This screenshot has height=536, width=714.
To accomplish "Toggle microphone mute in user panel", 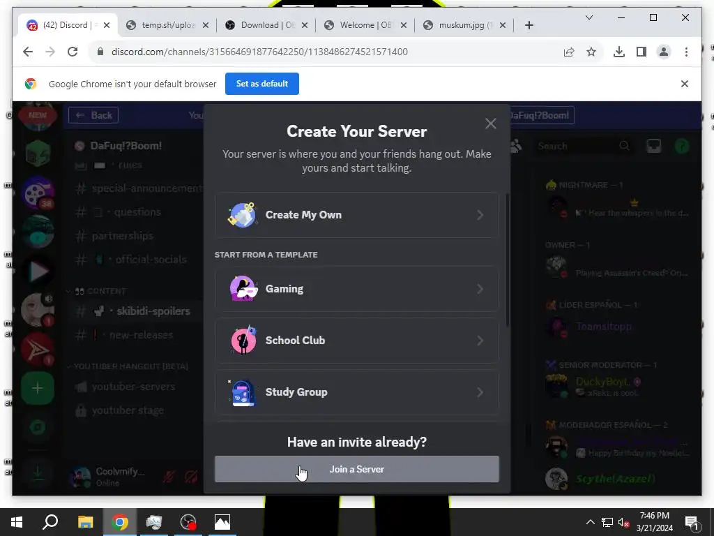I will (169, 477).
